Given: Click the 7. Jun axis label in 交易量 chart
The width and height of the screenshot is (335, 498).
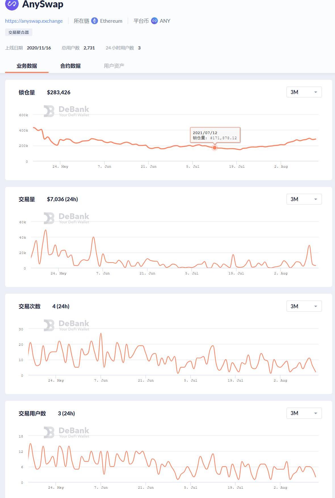Looking at the screenshot, I should tap(103, 273).
